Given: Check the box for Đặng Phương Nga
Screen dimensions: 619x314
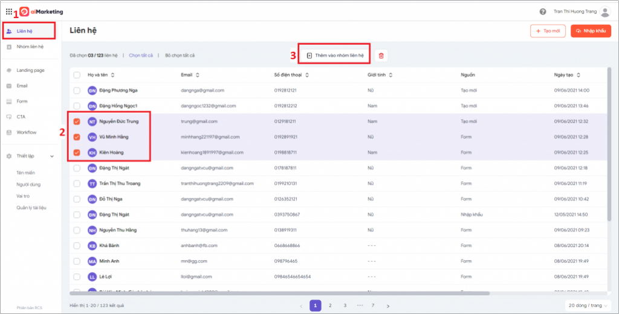Looking at the screenshot, I should coord(77,91).
